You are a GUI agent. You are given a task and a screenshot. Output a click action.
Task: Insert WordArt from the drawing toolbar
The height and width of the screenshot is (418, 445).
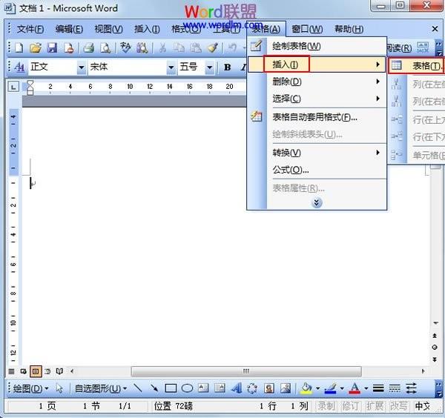(x=236, y=388)
